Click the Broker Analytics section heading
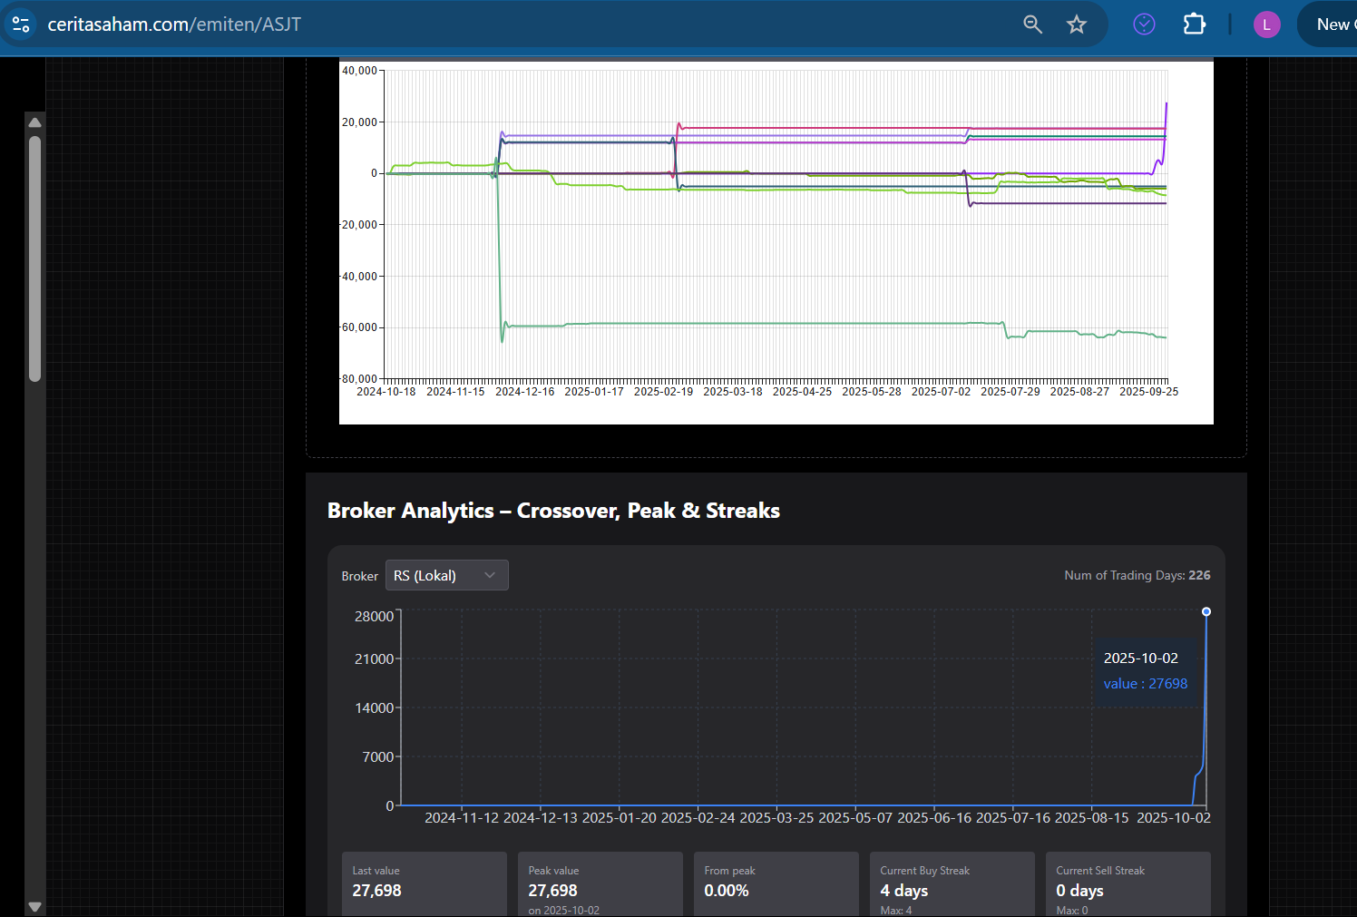 click(553, 511)
